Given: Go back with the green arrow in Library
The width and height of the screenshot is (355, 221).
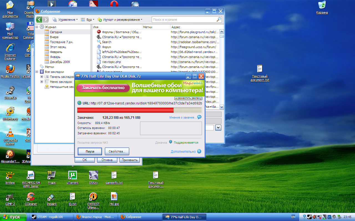Looking at the screenshot, I should [39, 20].
